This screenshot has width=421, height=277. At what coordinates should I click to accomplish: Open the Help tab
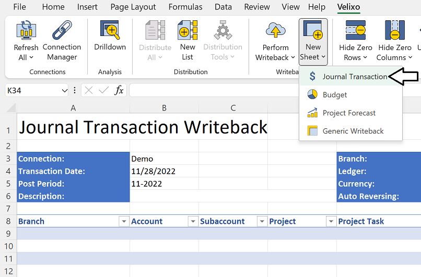(317, 7)
